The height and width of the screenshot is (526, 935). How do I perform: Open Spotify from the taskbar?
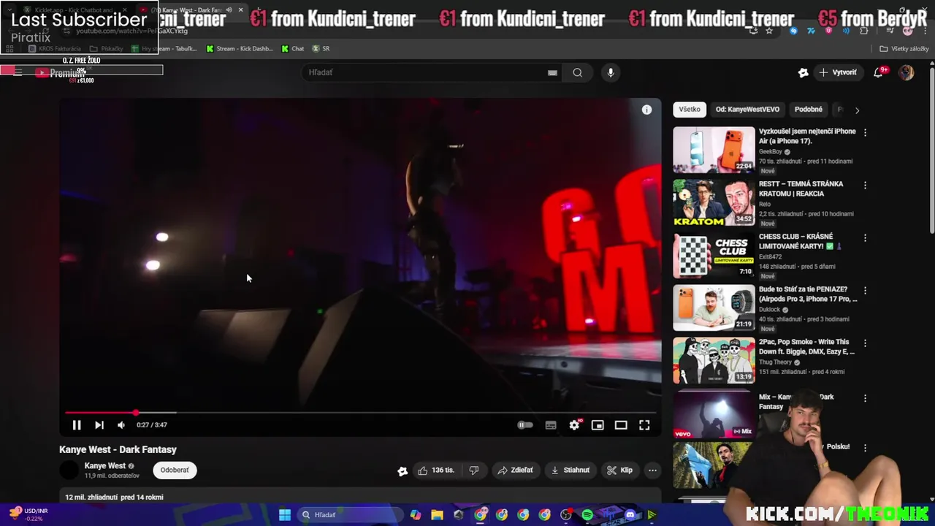(x=587, y=515)
